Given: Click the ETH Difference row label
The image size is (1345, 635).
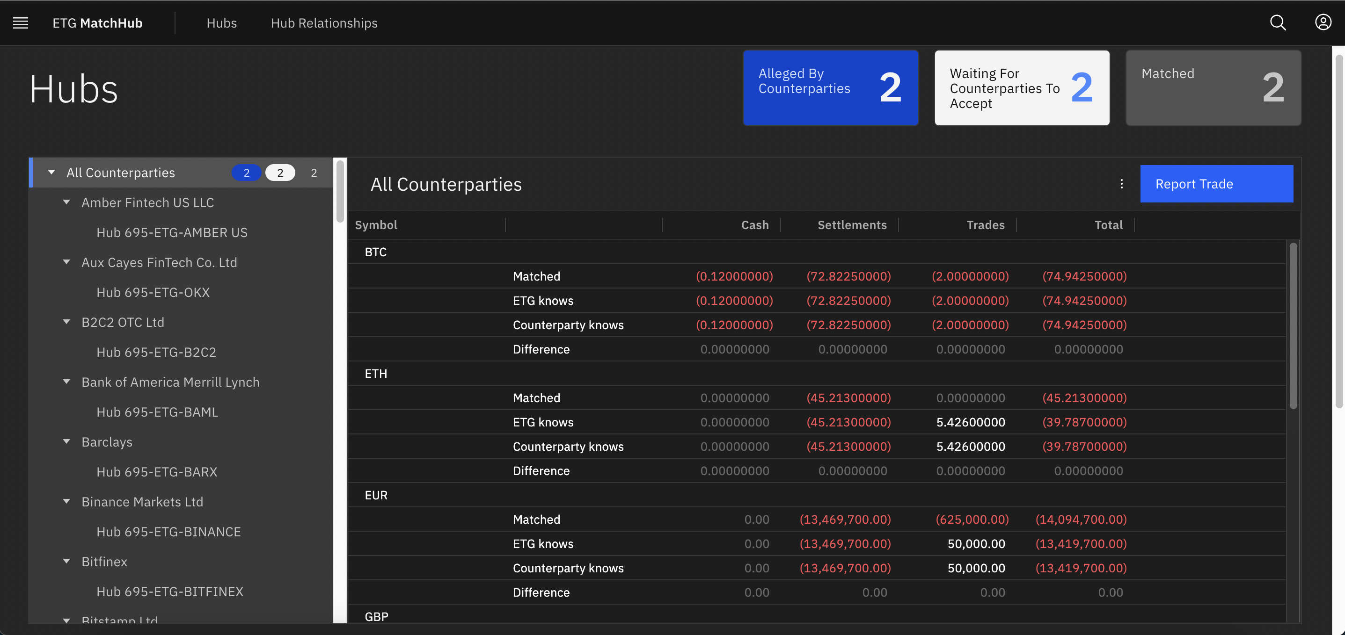Looking at the screenshot, I should [541, 471].
